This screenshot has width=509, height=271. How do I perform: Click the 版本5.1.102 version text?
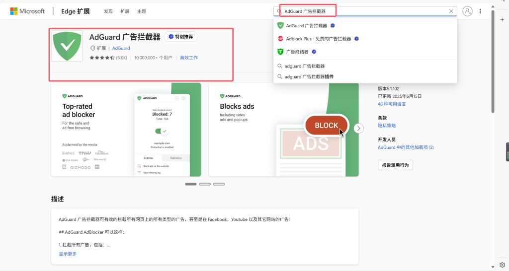(x=389, y=88)
